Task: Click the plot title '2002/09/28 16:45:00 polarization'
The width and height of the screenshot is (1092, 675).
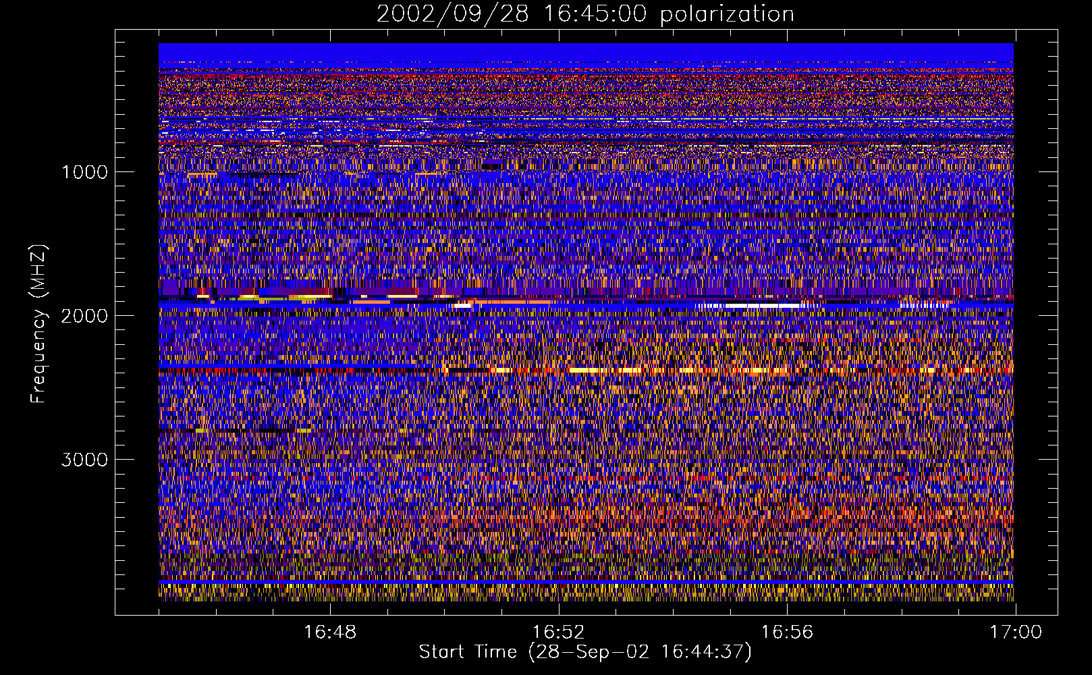Action: click(x=585, y=13)
